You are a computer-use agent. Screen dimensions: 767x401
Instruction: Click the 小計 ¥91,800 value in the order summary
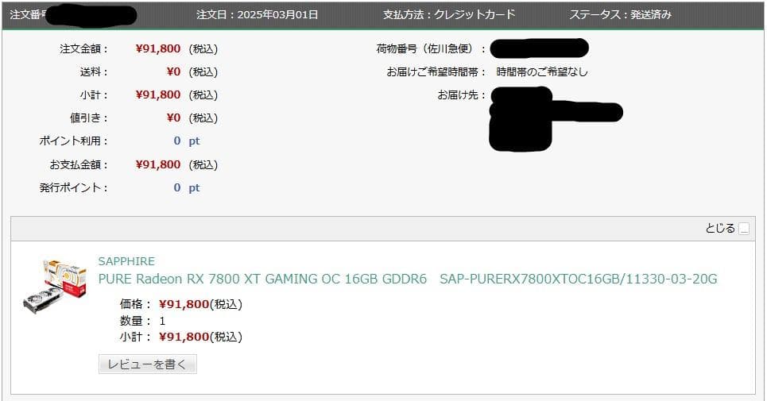pyautogui.click(x=158, y=94)
